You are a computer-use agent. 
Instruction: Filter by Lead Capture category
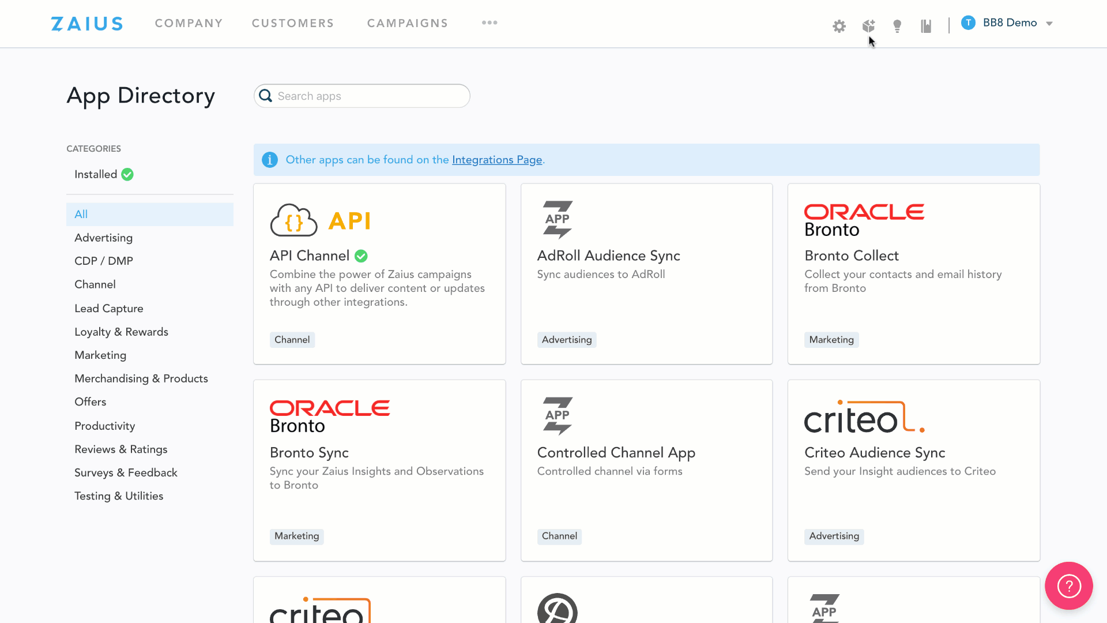coord(109,309)
